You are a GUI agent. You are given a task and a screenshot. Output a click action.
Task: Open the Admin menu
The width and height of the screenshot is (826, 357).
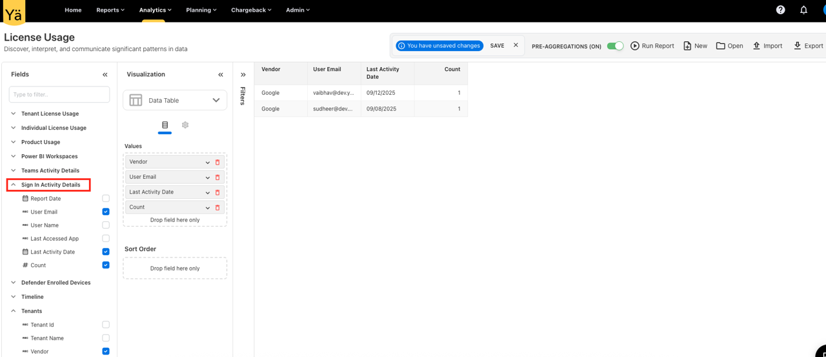297,10
